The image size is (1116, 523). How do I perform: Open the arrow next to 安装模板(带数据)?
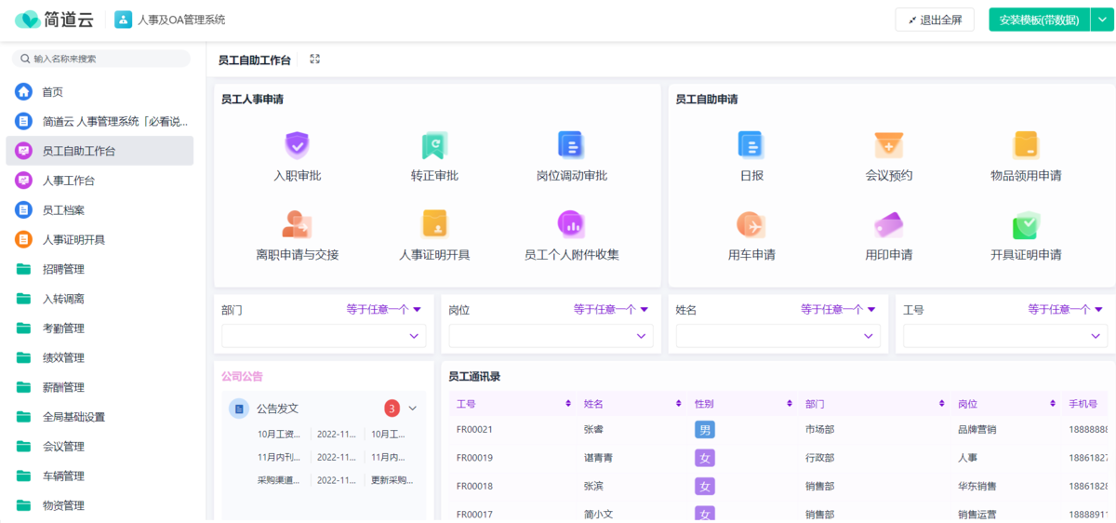1102,20
